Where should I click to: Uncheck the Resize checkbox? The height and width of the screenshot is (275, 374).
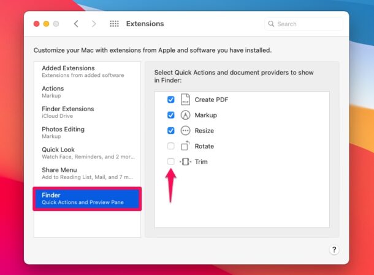(171, 131)
